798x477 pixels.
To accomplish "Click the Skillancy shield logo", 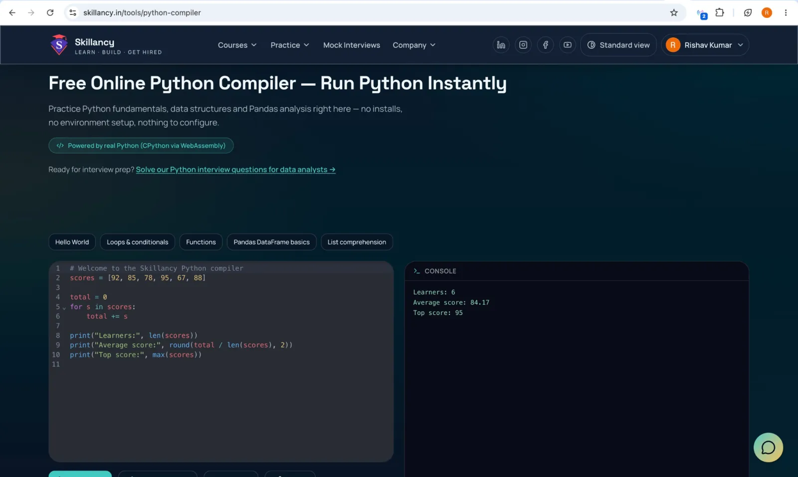I will tap(59, 45).
